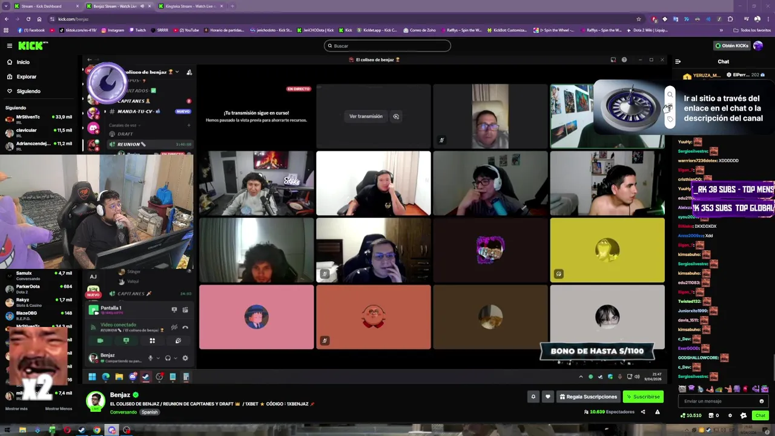The height and width of the screenshot is (436, 775).
Task: Bookmark this page with star icon
Action: [638, 19]
